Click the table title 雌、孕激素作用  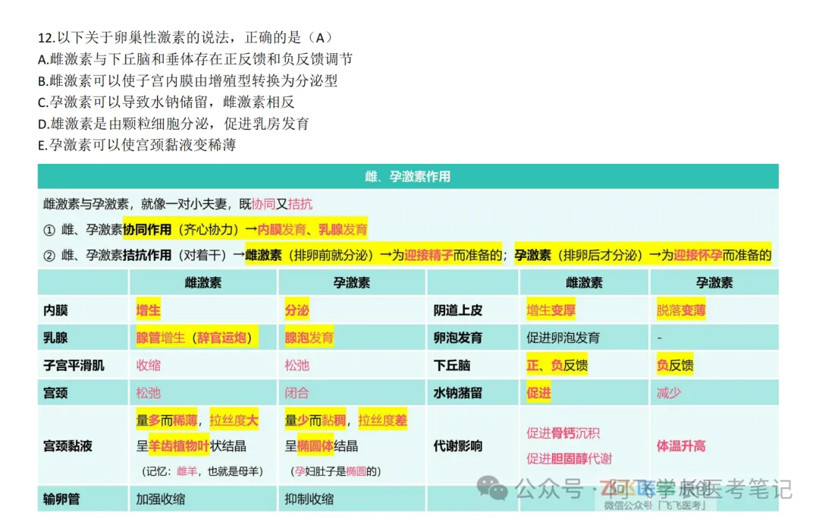pyautogui.click(x=407, y=177)
